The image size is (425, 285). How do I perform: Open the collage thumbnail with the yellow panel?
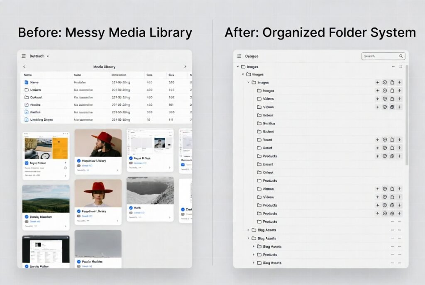46,148
